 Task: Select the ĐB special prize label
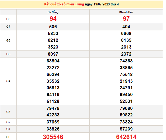8,137
